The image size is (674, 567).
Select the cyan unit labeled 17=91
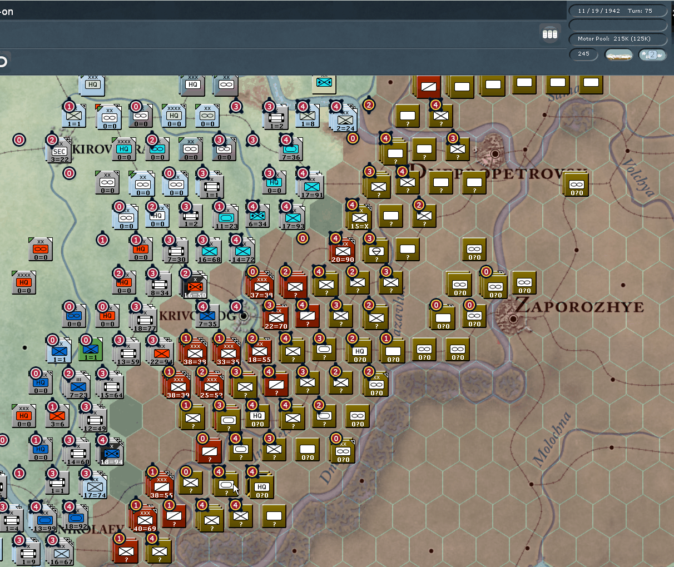tap(311, 187)
